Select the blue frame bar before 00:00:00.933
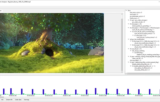This screenshot has height=102, width=160. pos(43,92)
